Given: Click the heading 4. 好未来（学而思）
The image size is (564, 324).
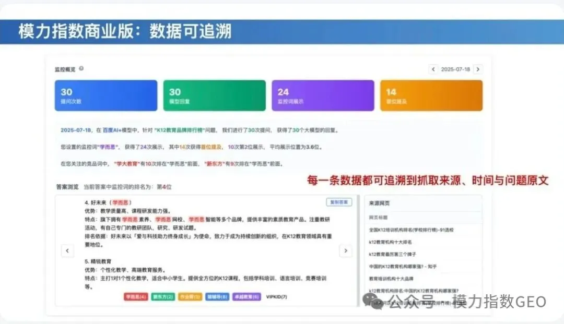Looking at the screenshot, I should pos(108,202).
